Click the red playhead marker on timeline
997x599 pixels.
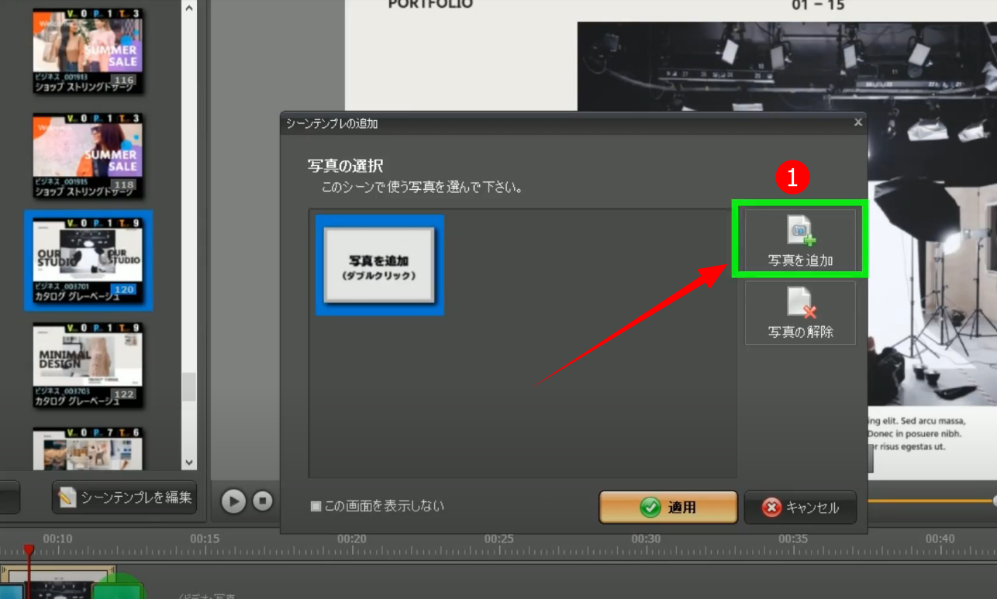click(x=29, y=550)
